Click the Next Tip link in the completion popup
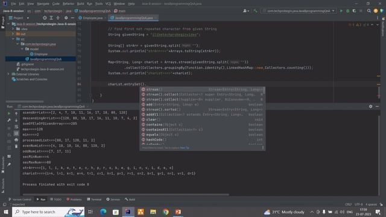This screenshot has width=386, height=217. click(x=185, y=148)
